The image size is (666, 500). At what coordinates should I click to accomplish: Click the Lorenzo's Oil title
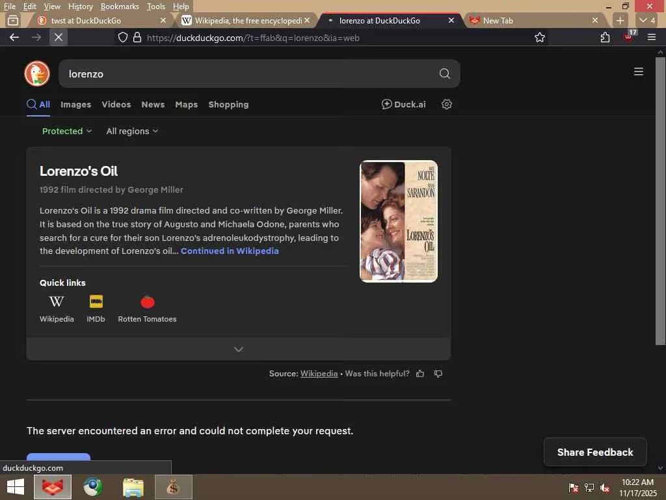click(79, 171)
